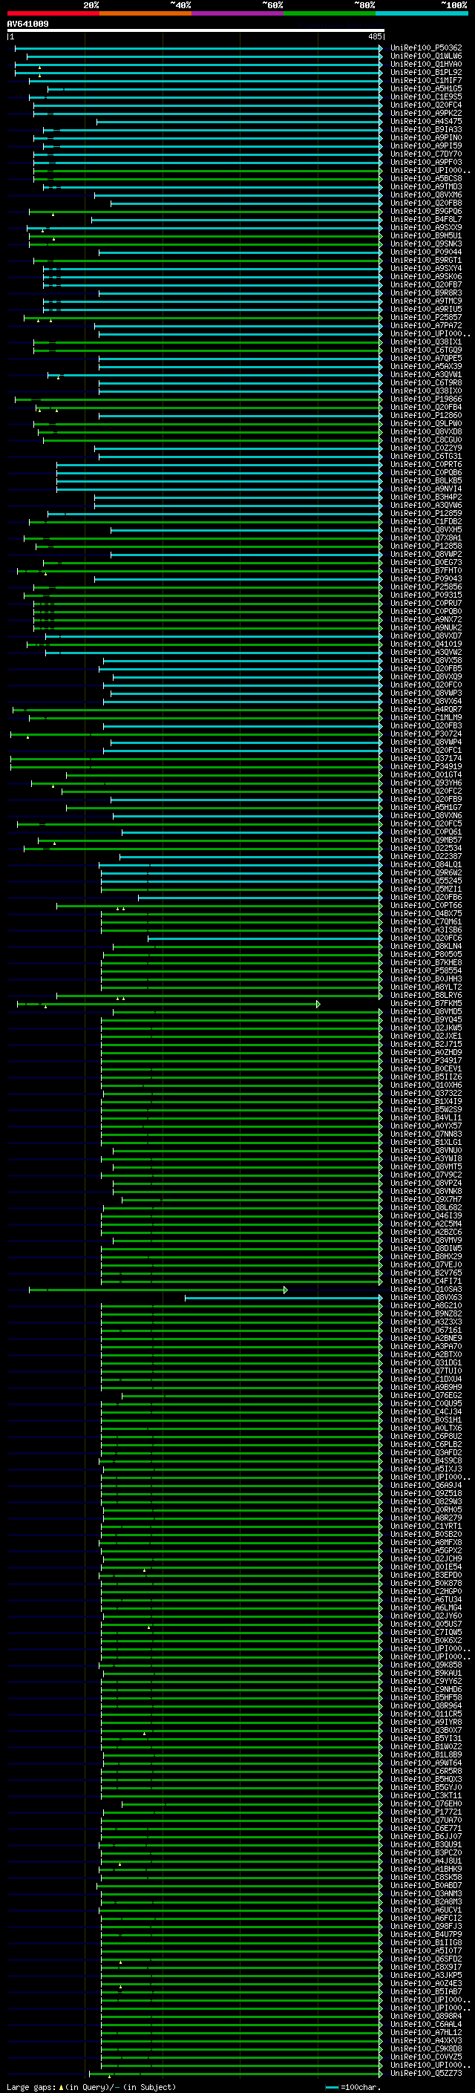Select the UniRef100_P12860 label
475x2093 pixels.
[x=426, y=415]
